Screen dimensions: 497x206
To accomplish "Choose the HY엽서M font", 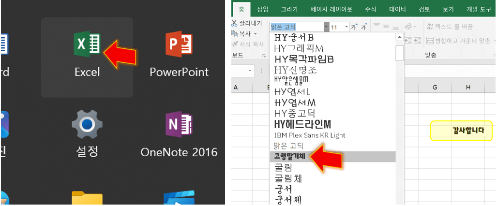I will pos(332,103).
